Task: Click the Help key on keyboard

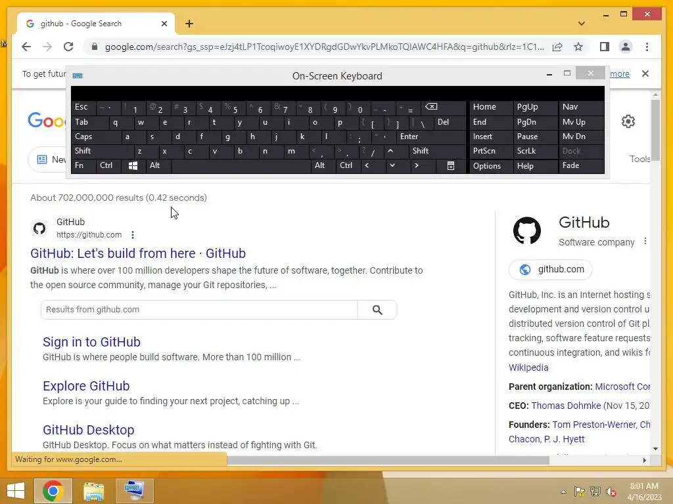Action: tap(536, 166)
